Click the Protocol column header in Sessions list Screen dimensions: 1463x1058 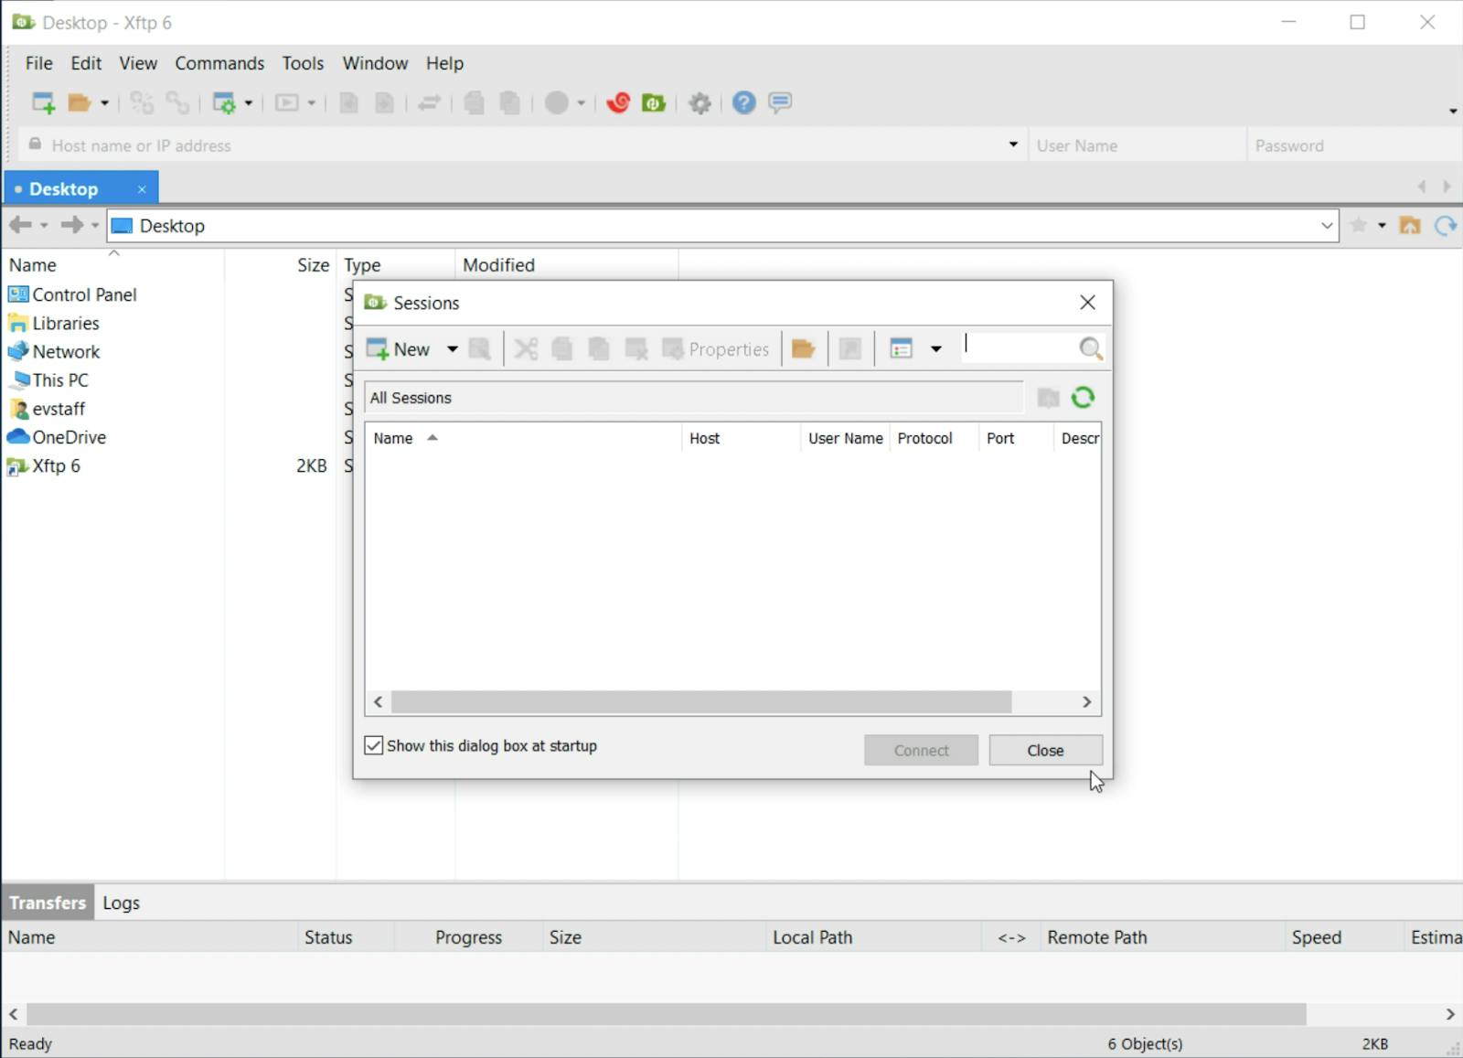[x=934, y=438]
